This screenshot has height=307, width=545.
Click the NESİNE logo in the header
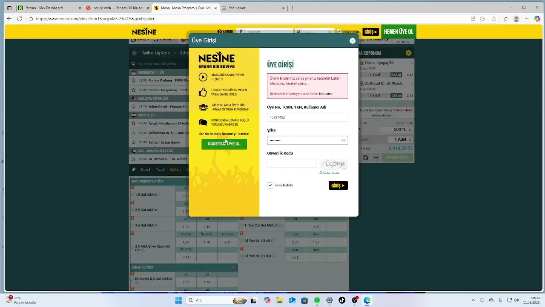click(x=144, y=32)
